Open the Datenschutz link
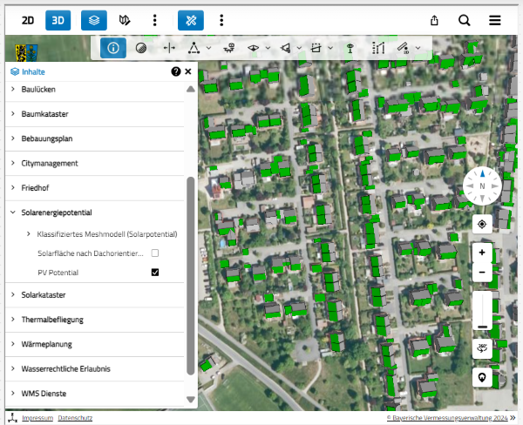The width and height of the screenshot is (523, 425). click(75, 419)
